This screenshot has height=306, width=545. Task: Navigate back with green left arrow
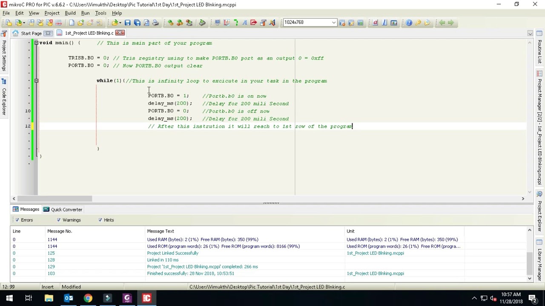coord(442,23)
